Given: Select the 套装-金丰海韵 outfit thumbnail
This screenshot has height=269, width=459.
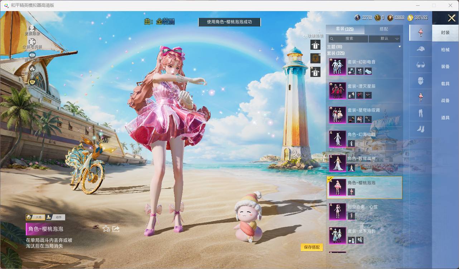Looking at the screenshot, I should (338, 236).
